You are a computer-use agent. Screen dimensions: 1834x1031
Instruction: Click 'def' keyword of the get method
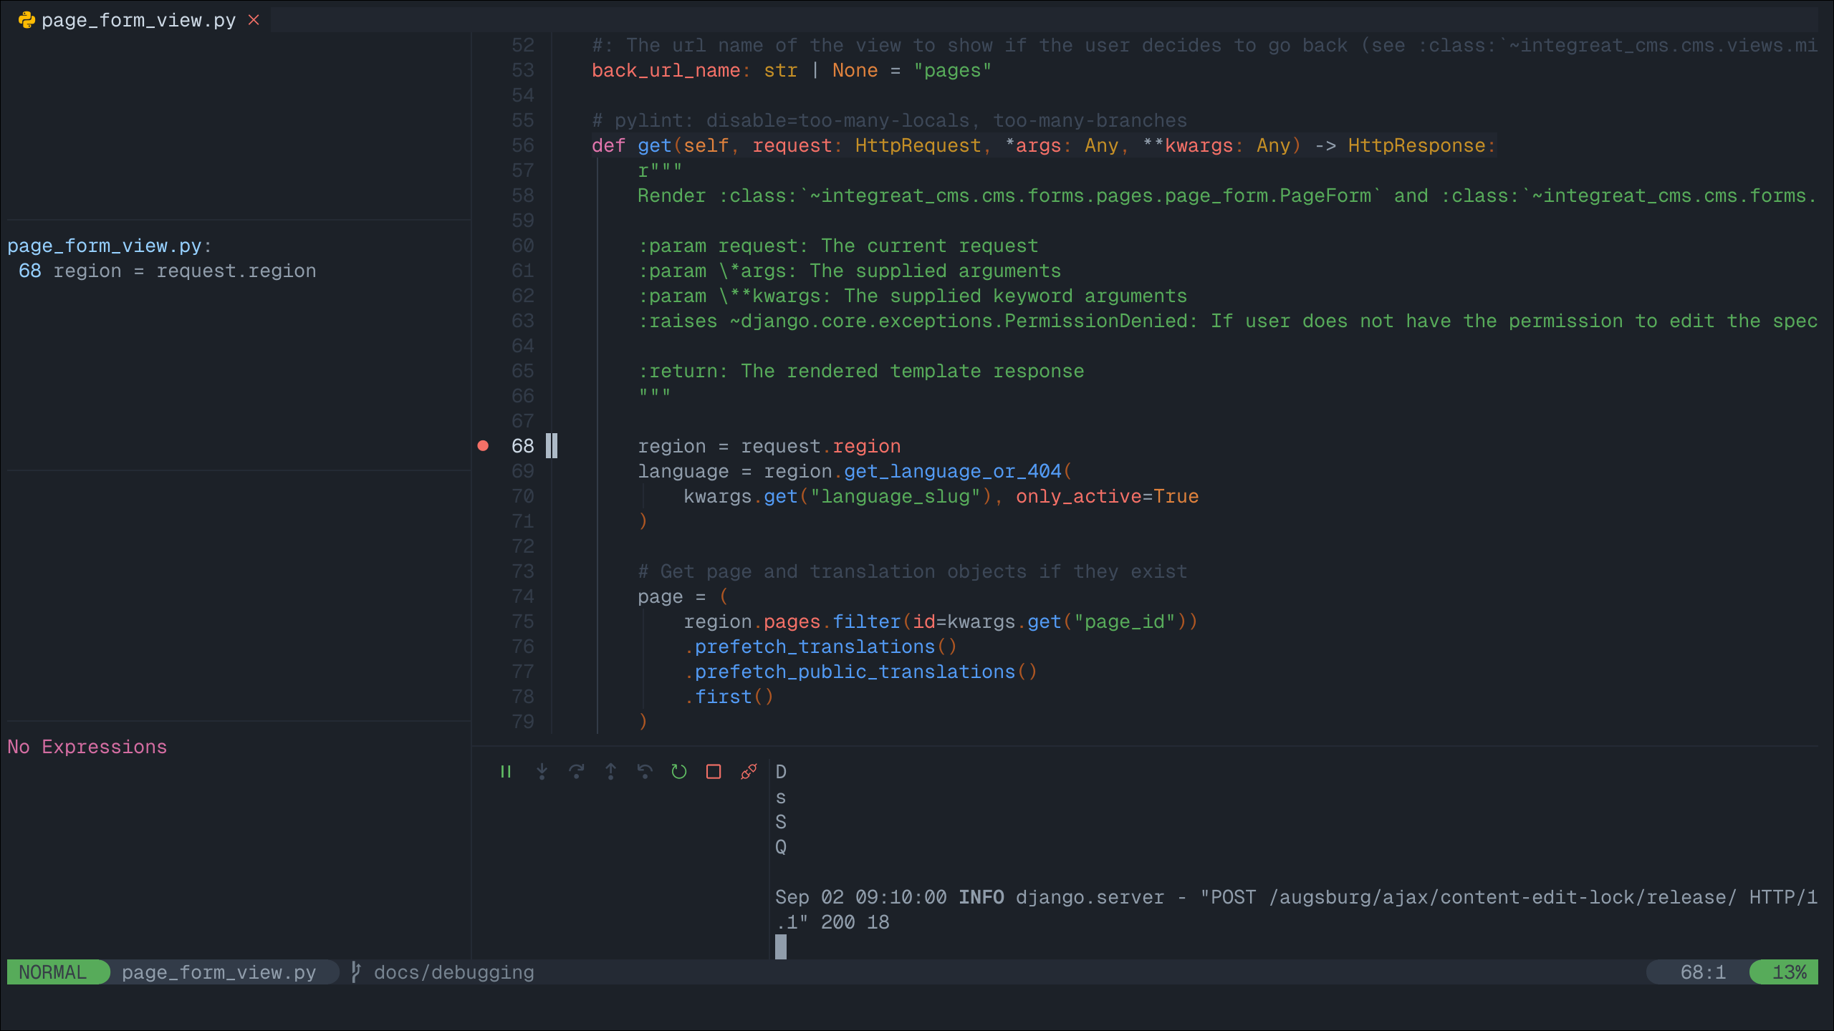coord(609,145)
